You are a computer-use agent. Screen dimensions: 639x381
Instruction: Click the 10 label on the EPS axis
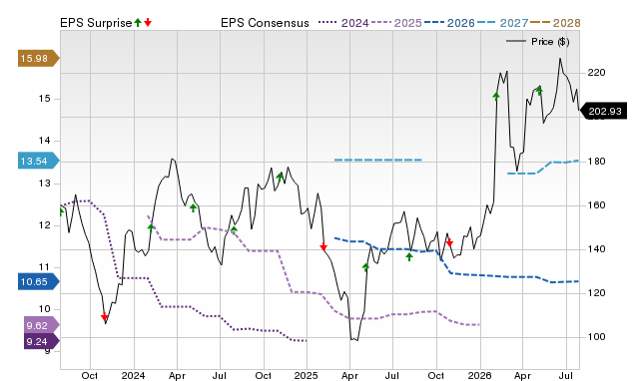pos(44,309)
